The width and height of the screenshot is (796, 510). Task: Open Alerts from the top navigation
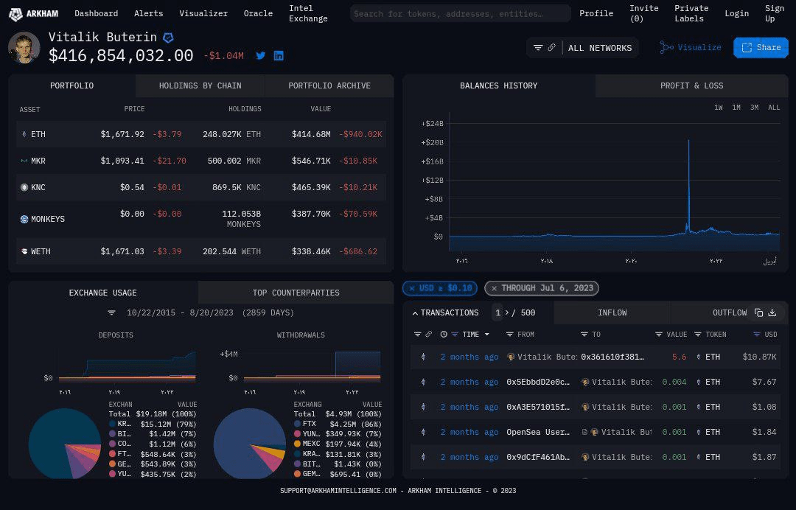click(x=148, y=14)
